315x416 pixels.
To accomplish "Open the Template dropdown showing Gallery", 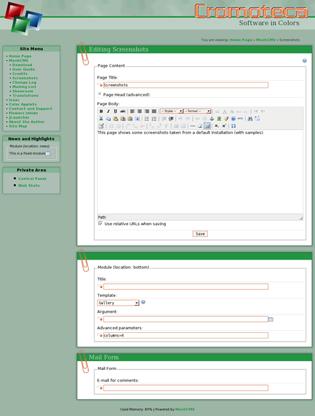I will coord(118,303).
